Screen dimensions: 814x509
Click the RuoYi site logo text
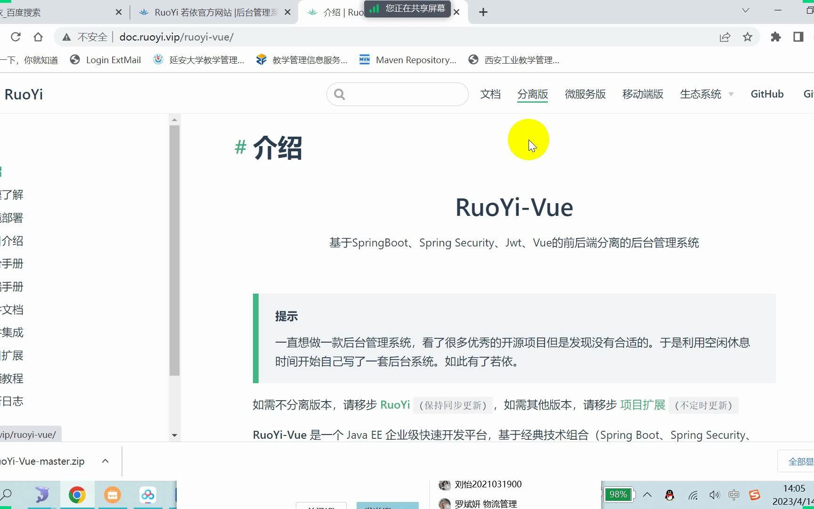24,94
